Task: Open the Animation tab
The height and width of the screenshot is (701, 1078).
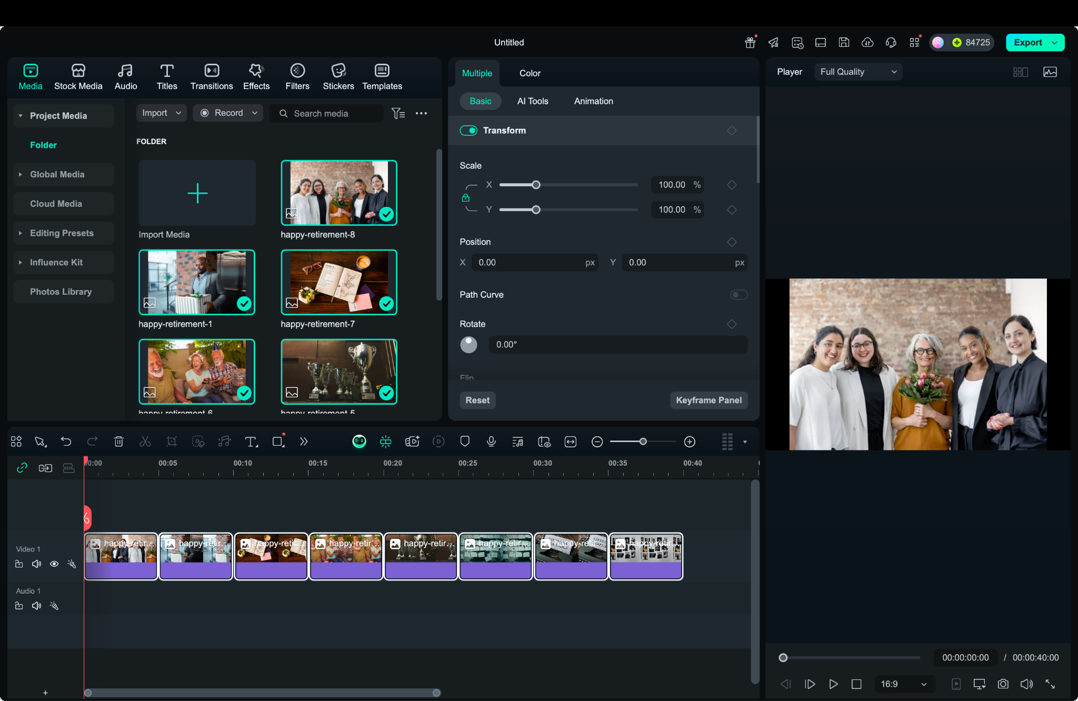Action: (x=593, y=101)
